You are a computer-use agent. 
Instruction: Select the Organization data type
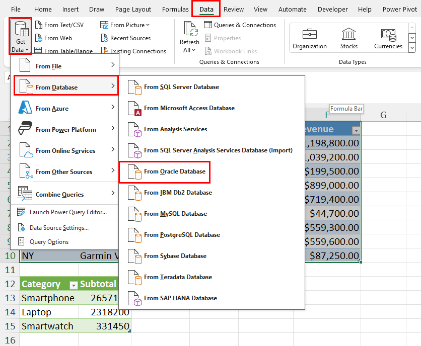pyautogui.click(x=310, y=38)
